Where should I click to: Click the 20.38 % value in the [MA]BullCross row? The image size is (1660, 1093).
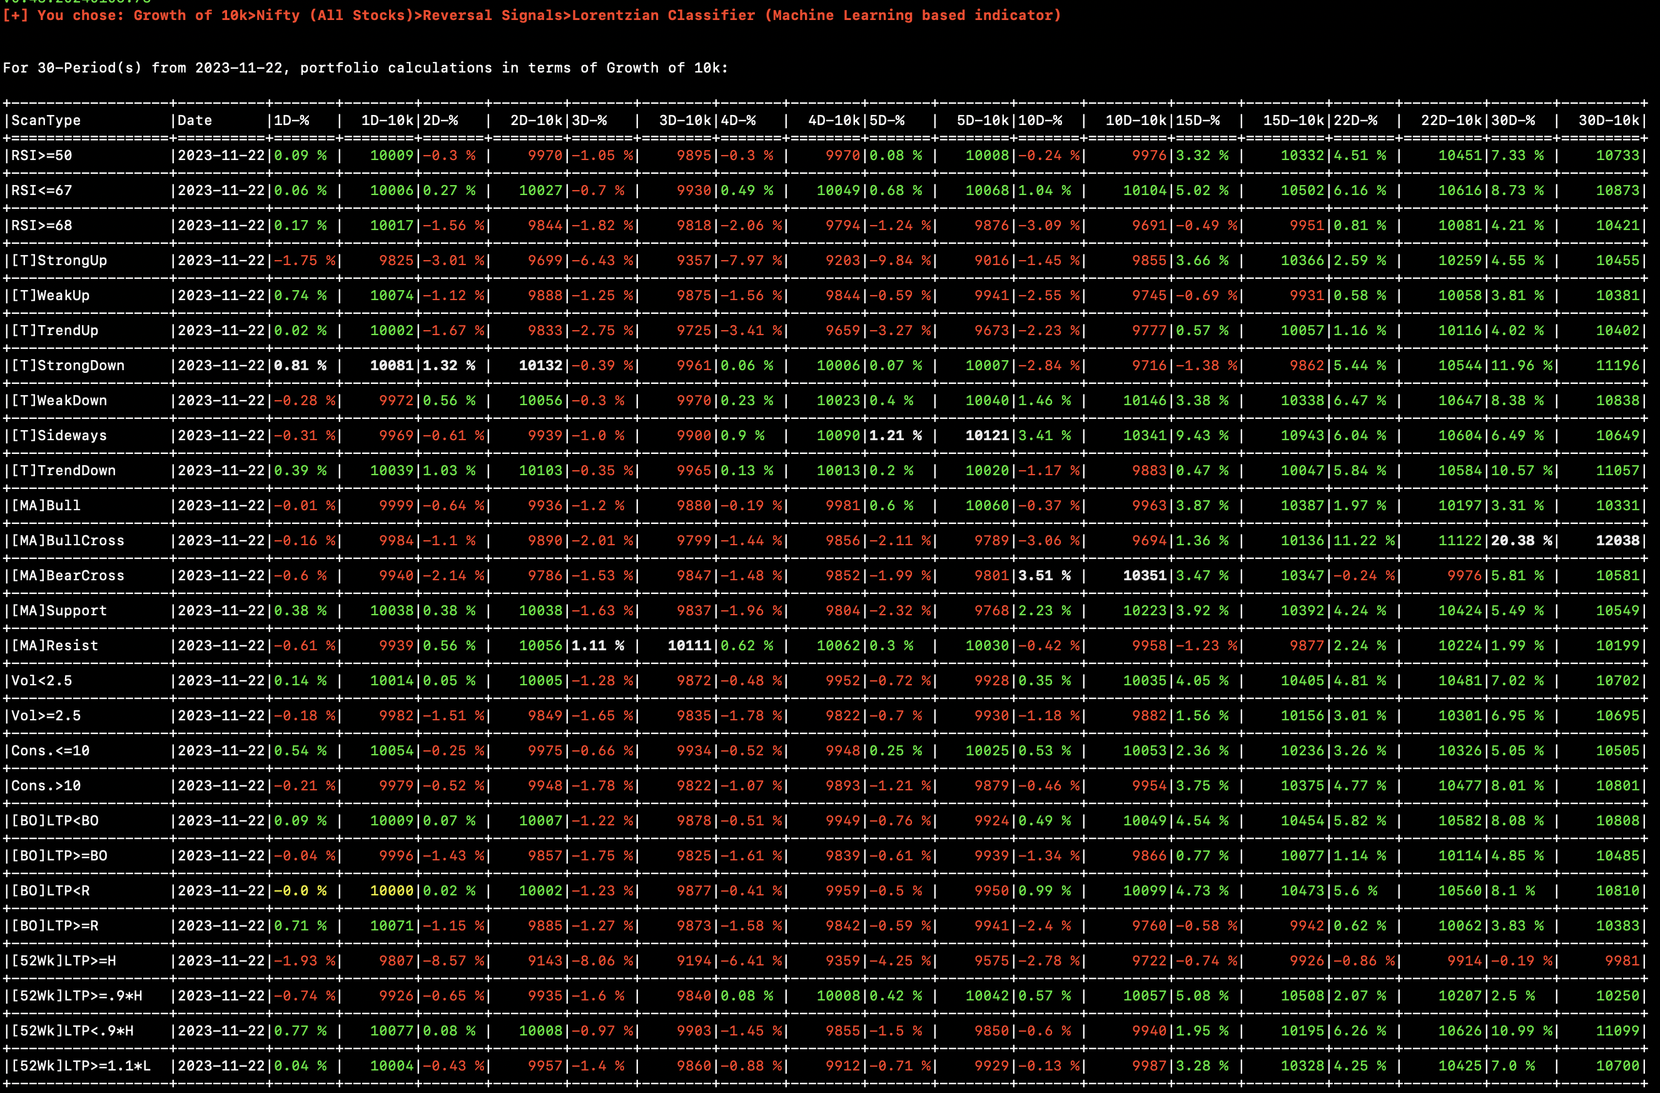pyautogui.click(x=1521, y=540)
